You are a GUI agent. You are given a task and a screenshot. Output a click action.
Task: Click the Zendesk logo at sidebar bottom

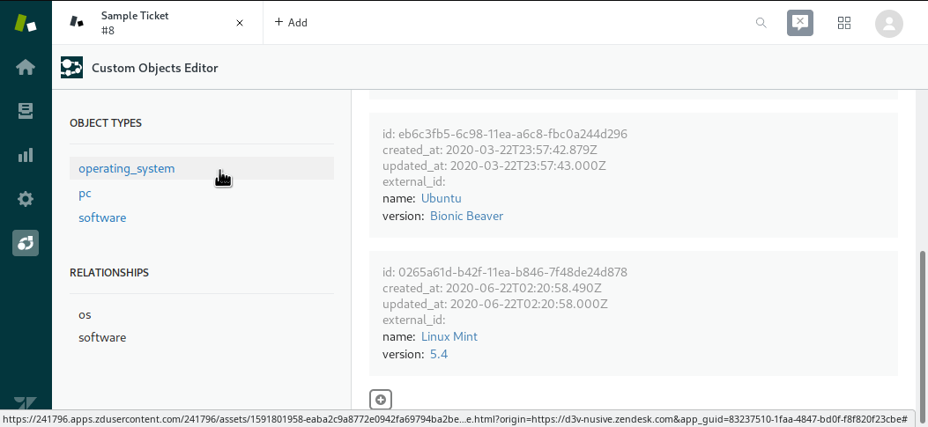click(26, 404)
